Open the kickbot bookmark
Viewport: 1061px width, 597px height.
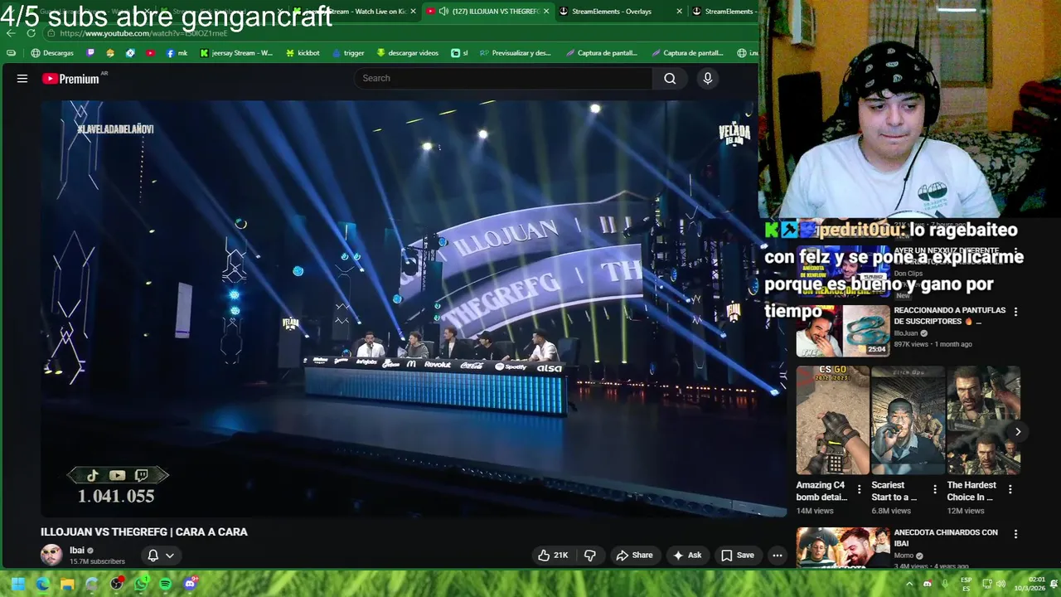point(303,52)
